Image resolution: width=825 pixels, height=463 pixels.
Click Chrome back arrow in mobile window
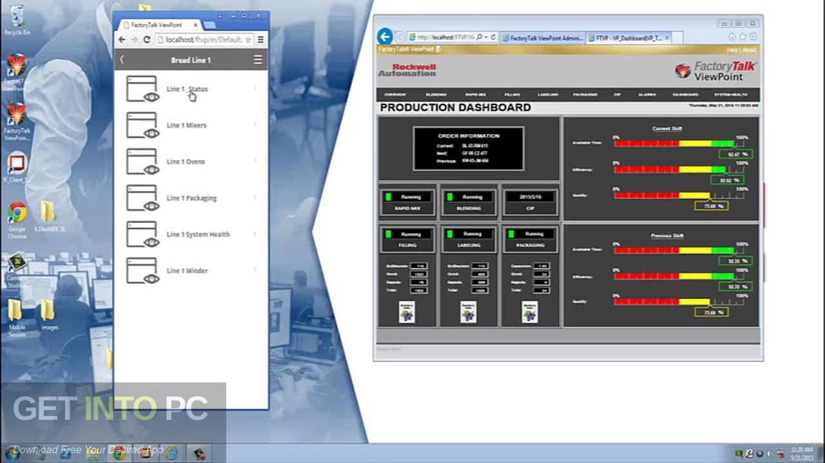pos(122,39)
